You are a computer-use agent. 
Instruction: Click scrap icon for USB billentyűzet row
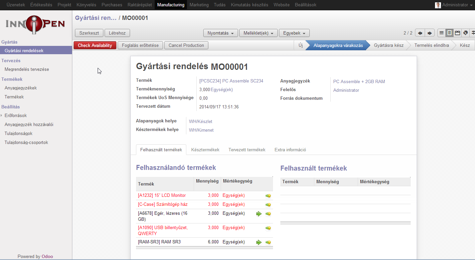tap(268, 228)
